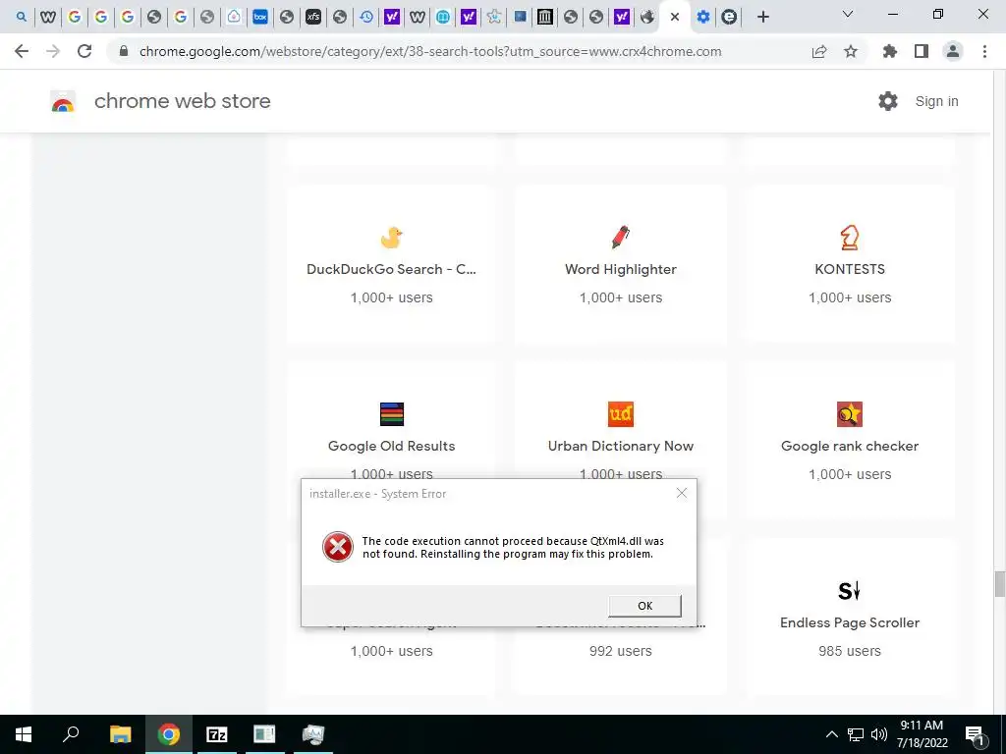
Task: Open the Chrome profile avatar
Action: (x=953, y=51)
